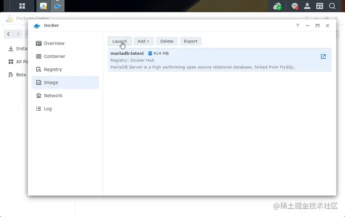Open the Log section
Viewport: 345px width, 217px height.
tap(65, 109)
